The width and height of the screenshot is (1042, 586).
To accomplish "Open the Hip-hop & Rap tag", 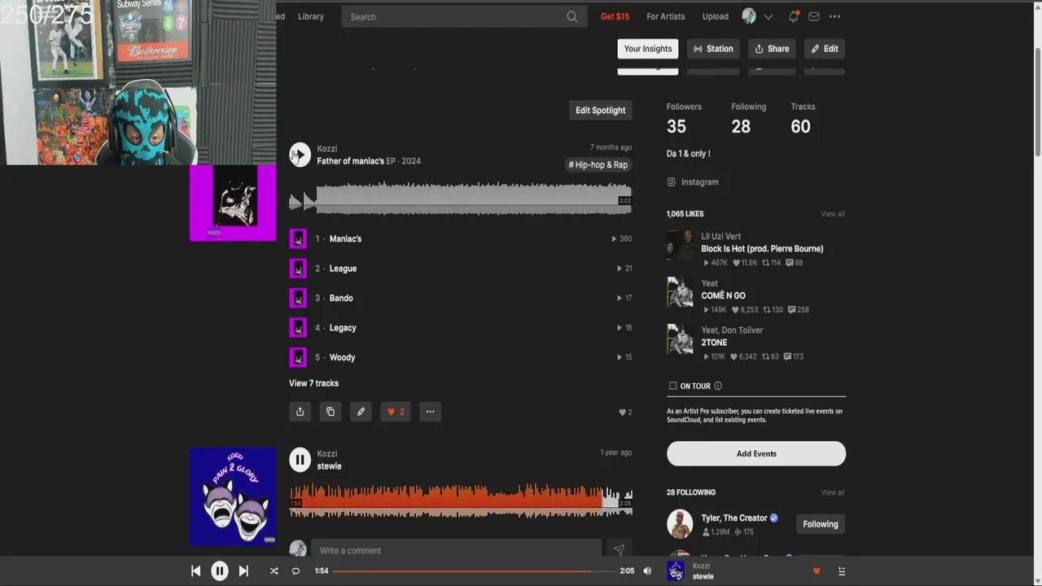I will (598, 164).
